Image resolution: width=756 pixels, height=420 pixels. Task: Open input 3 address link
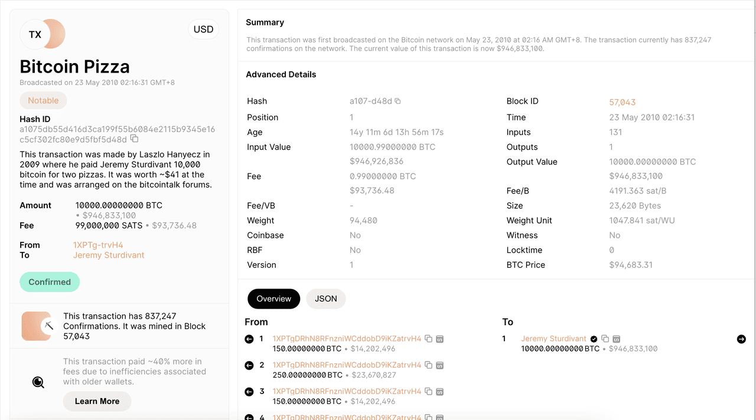pyautogui.click(x=347, y=392)
